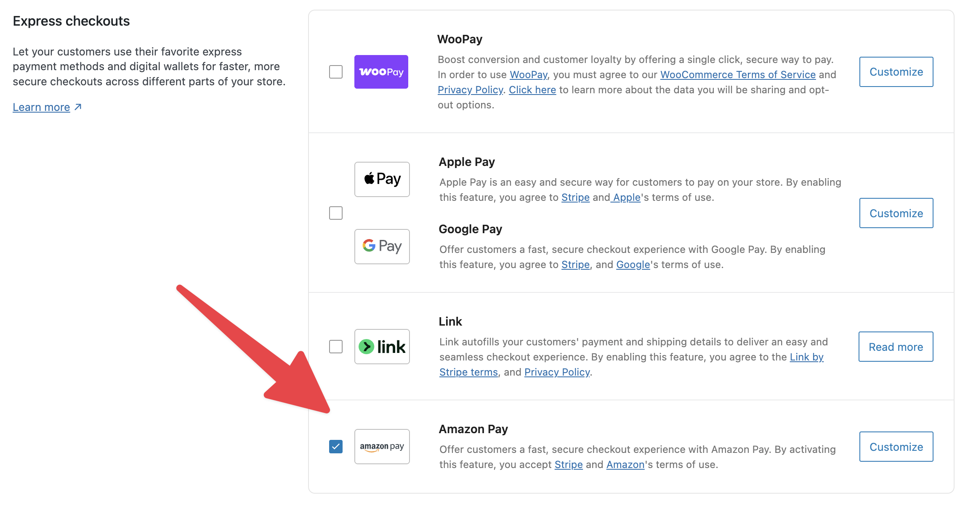Follow the Click here link under WooPay
This screenshot has width=968, height=505.
[532, 90]
